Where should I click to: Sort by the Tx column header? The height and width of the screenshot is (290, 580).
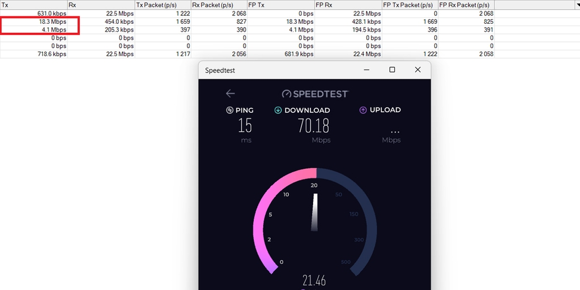[33, 5]
